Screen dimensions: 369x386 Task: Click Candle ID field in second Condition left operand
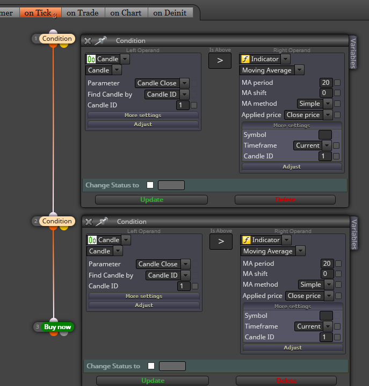pyautogui.click(x=184, y=286)
